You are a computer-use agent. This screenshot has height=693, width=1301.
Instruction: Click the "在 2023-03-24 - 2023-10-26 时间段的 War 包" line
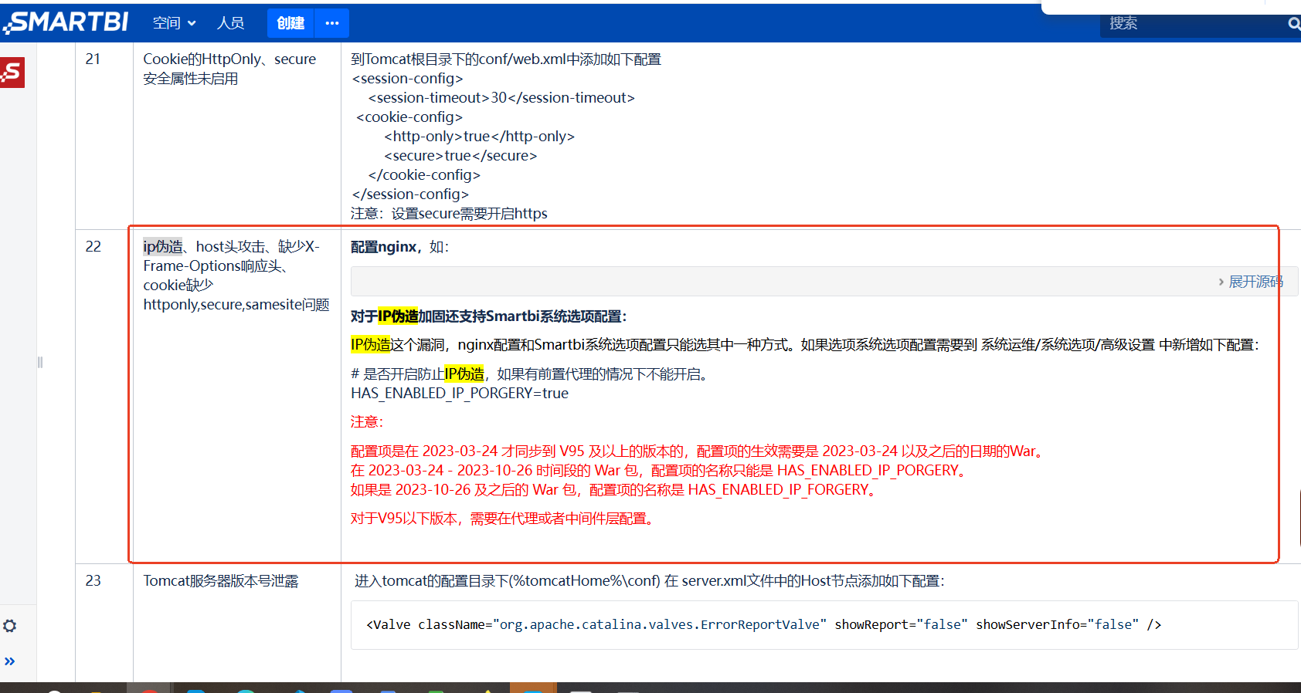660,471
